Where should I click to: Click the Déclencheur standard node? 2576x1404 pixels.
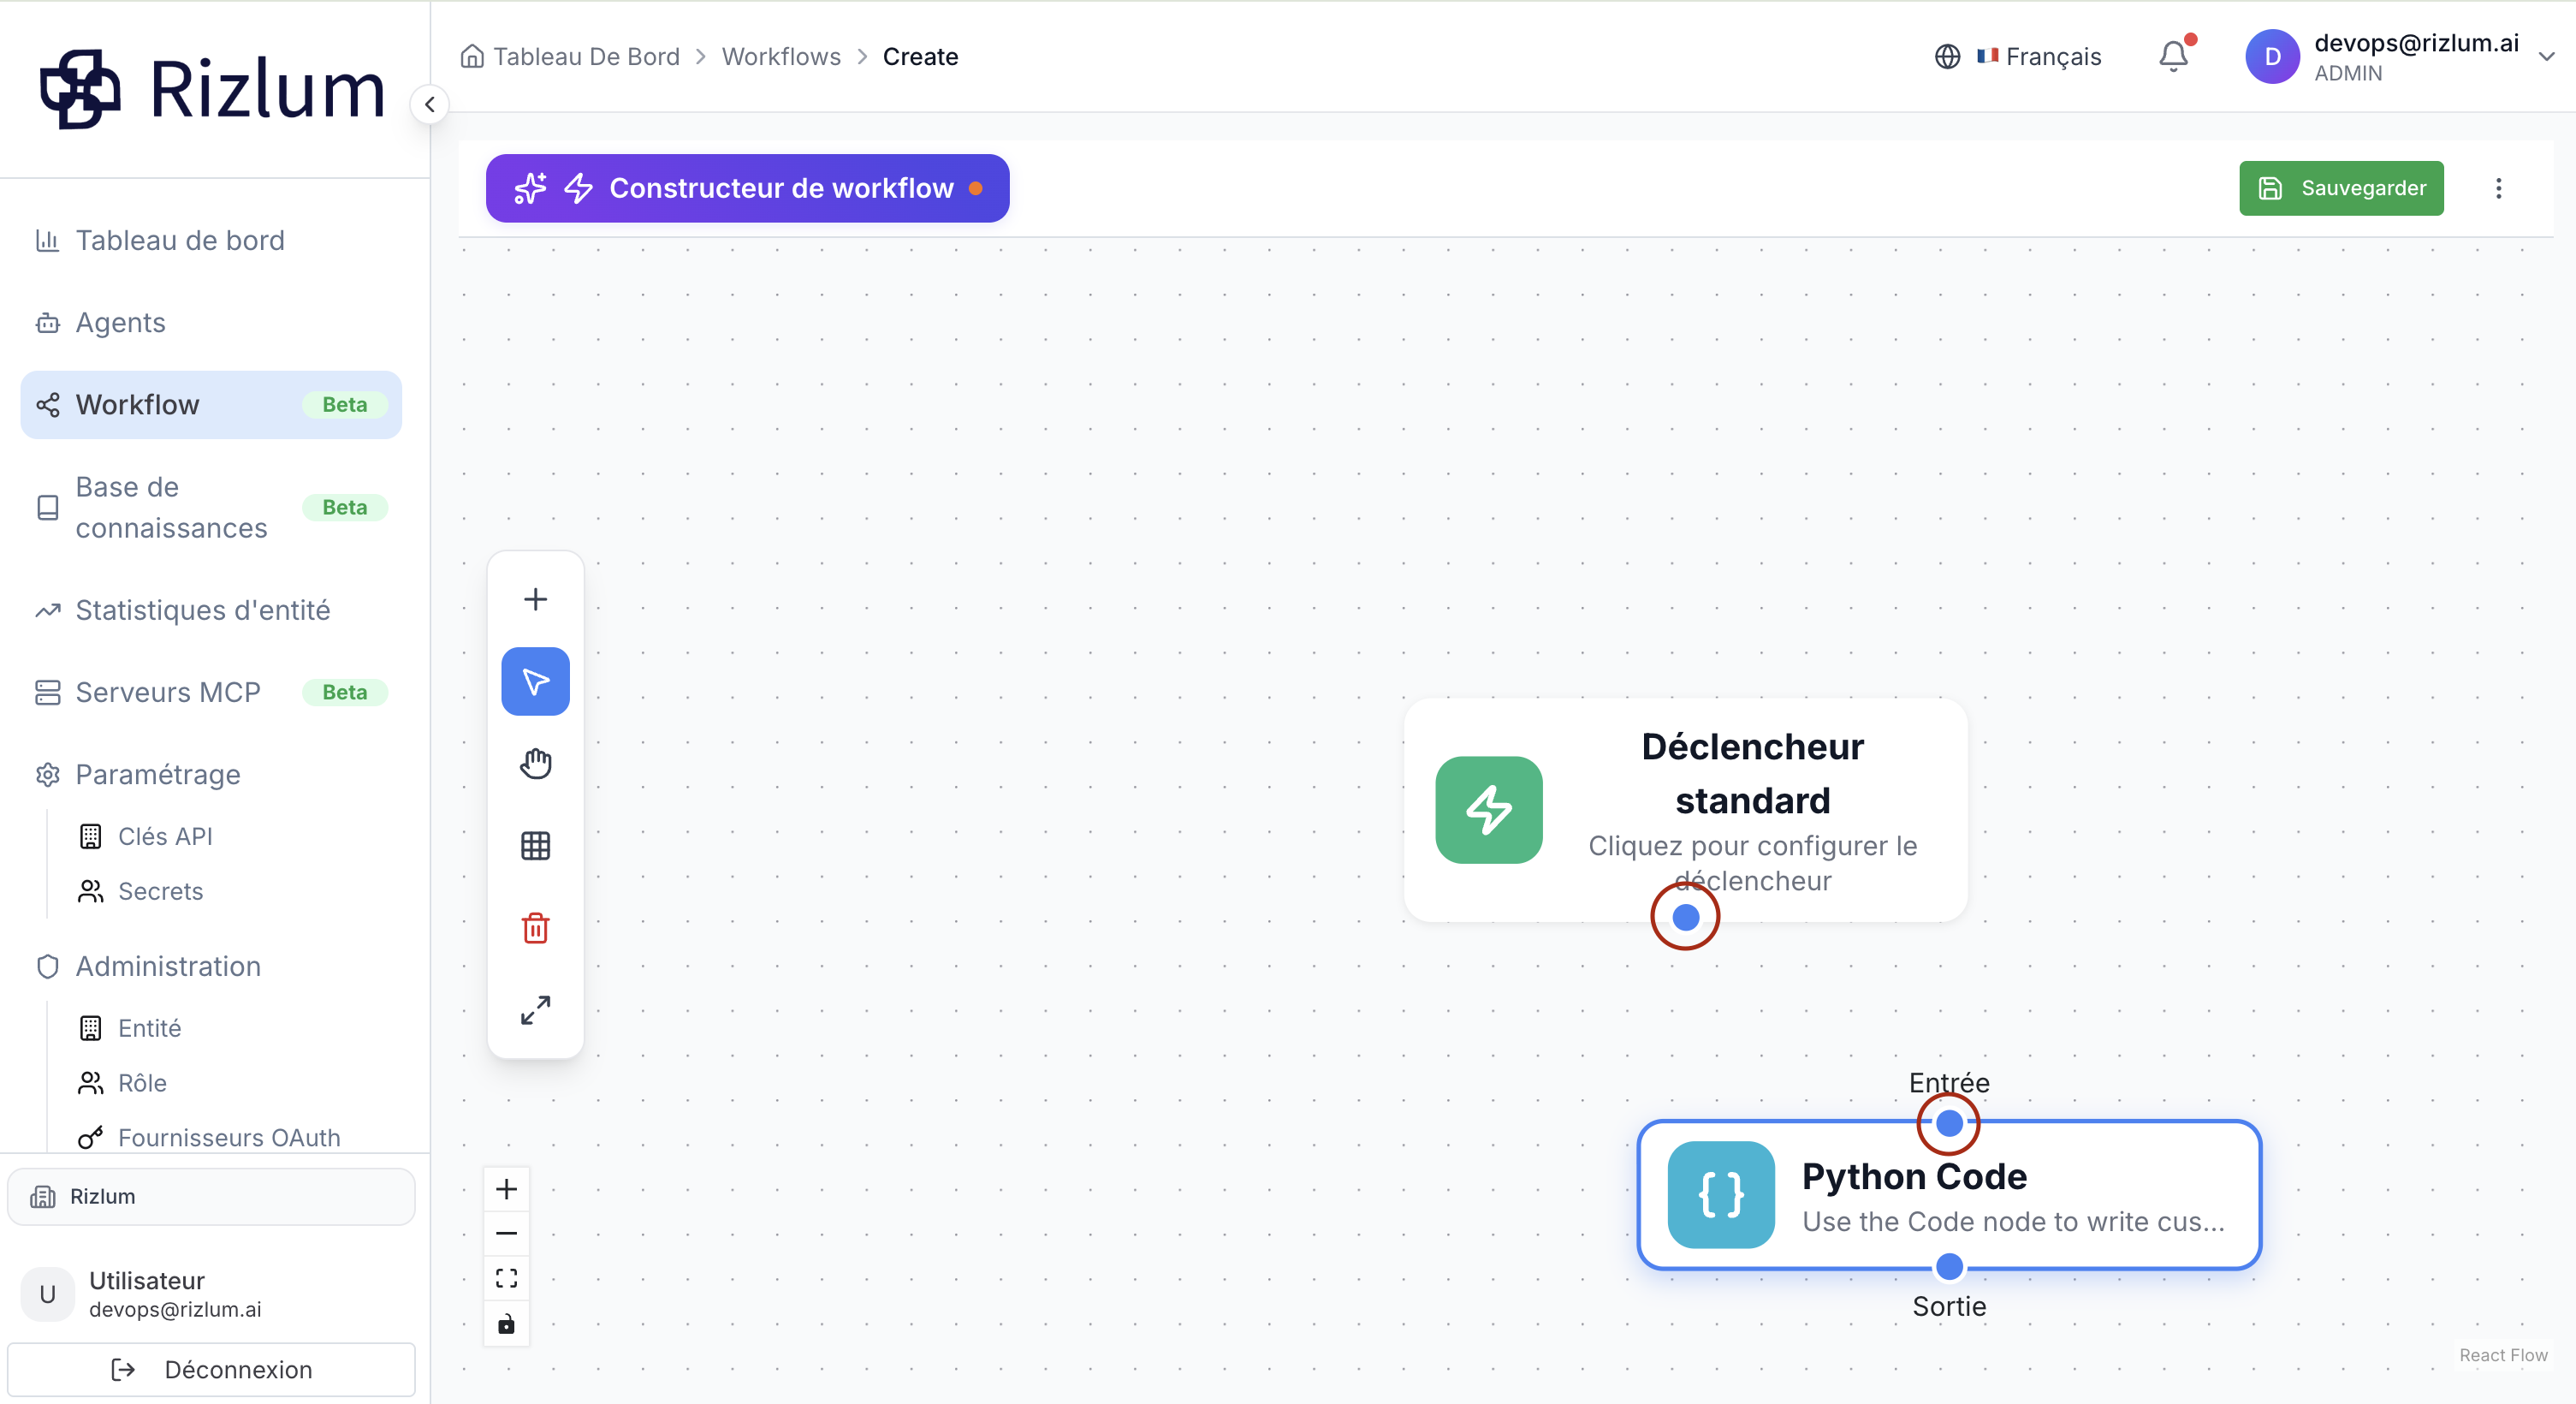(1686, 810)
